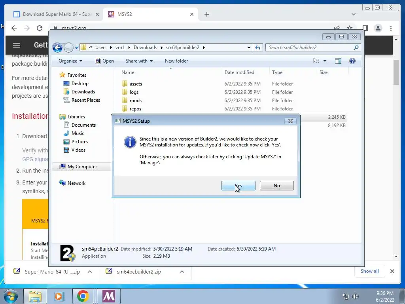Expand Super_Mario_64 zip download options
405x304 pixels.
point(90,272)
